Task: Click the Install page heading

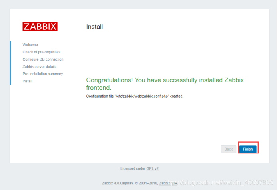Action: click(x=94, y=27)
